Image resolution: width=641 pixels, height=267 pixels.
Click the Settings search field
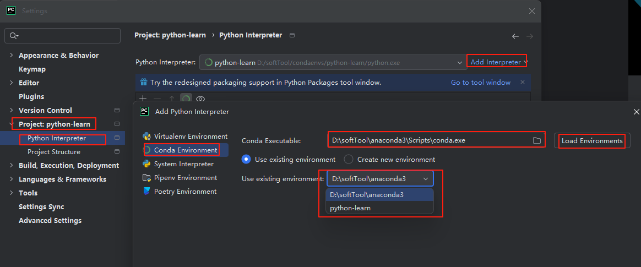[63, 36]
